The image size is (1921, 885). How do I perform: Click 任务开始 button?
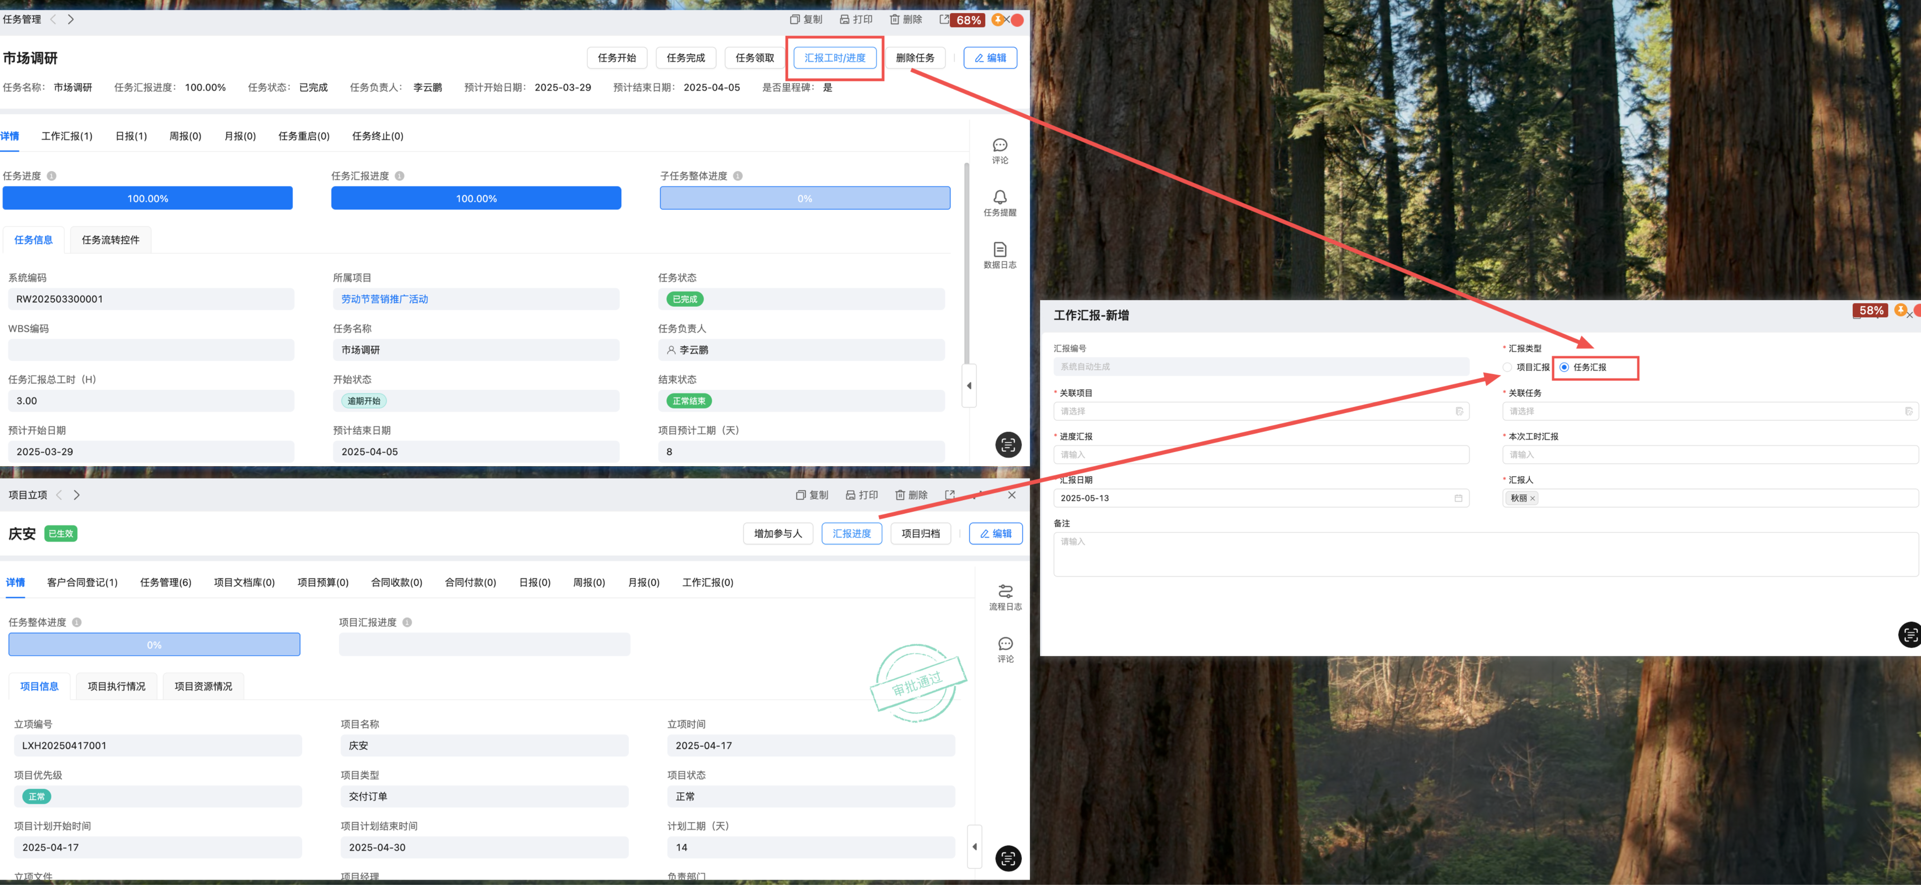pos(617,58)
